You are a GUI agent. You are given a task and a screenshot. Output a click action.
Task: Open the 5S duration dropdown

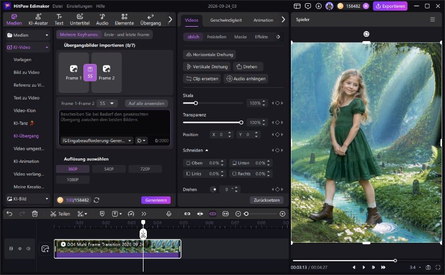pyautogui.click(x=107, y=103)
